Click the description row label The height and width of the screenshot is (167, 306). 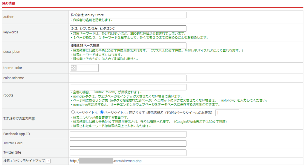tap(12, 52)
